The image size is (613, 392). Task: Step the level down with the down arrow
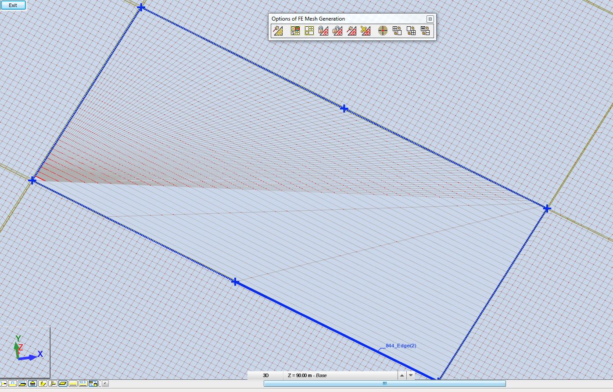[x=411, y=375]
